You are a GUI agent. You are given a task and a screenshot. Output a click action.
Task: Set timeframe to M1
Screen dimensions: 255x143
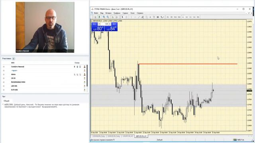168,17
